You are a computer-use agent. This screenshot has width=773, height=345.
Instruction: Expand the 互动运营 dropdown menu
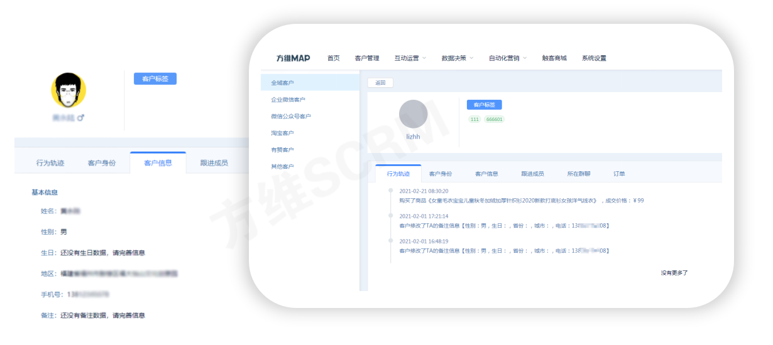410,58
